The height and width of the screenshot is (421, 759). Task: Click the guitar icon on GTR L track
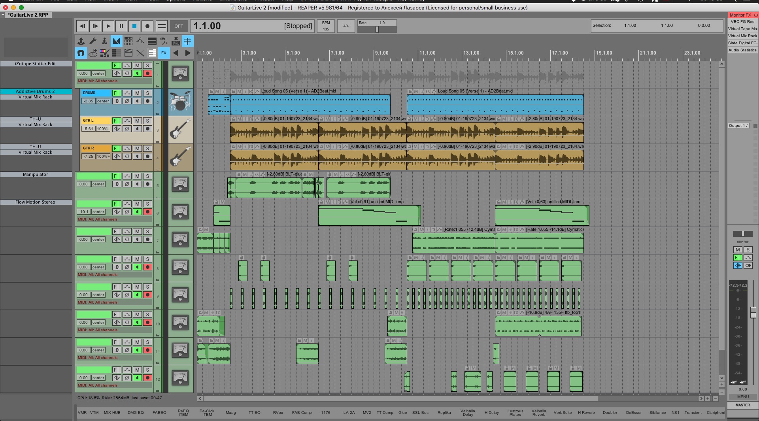[180, 129]
